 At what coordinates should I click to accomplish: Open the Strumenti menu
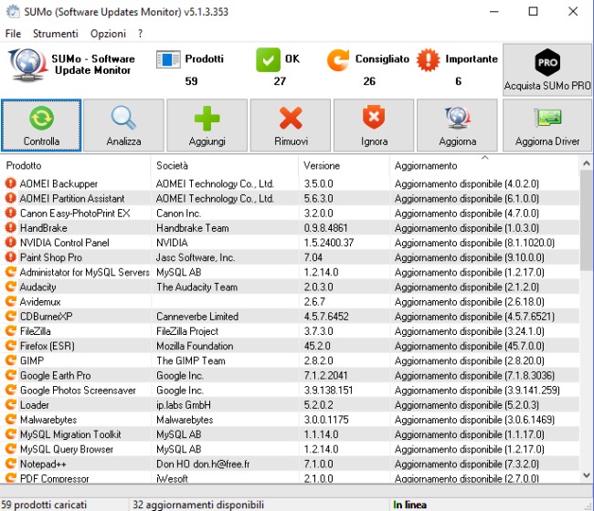(x=56, y=34)
